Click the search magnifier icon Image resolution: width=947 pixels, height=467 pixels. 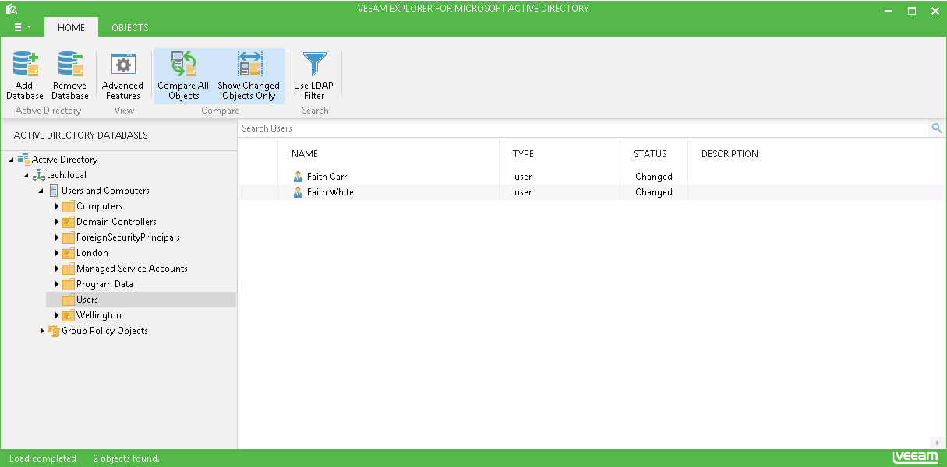tap(937, 128)
